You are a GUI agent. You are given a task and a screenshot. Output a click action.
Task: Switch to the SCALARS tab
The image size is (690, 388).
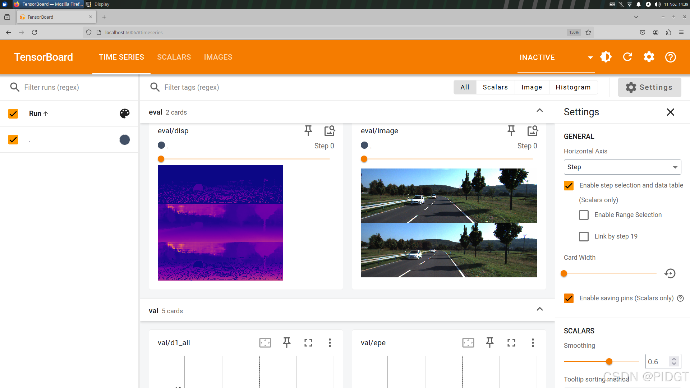174,57
